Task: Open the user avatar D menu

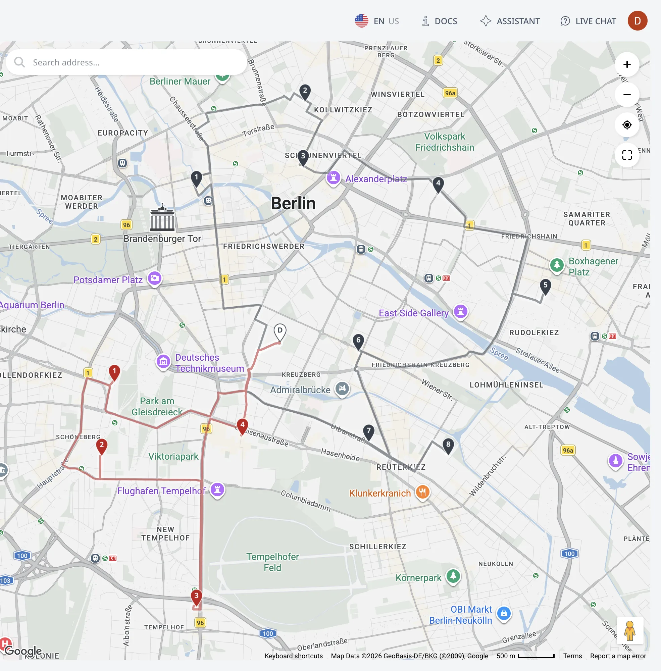Action: pos(638,21)
